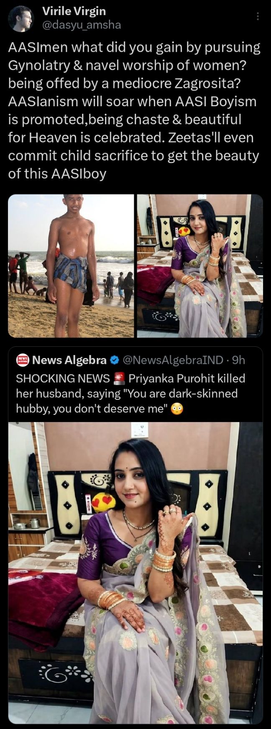The image size is (271, 729).
Task: Tap the @dasyu_amsha handle
Action: click(82, 25)
